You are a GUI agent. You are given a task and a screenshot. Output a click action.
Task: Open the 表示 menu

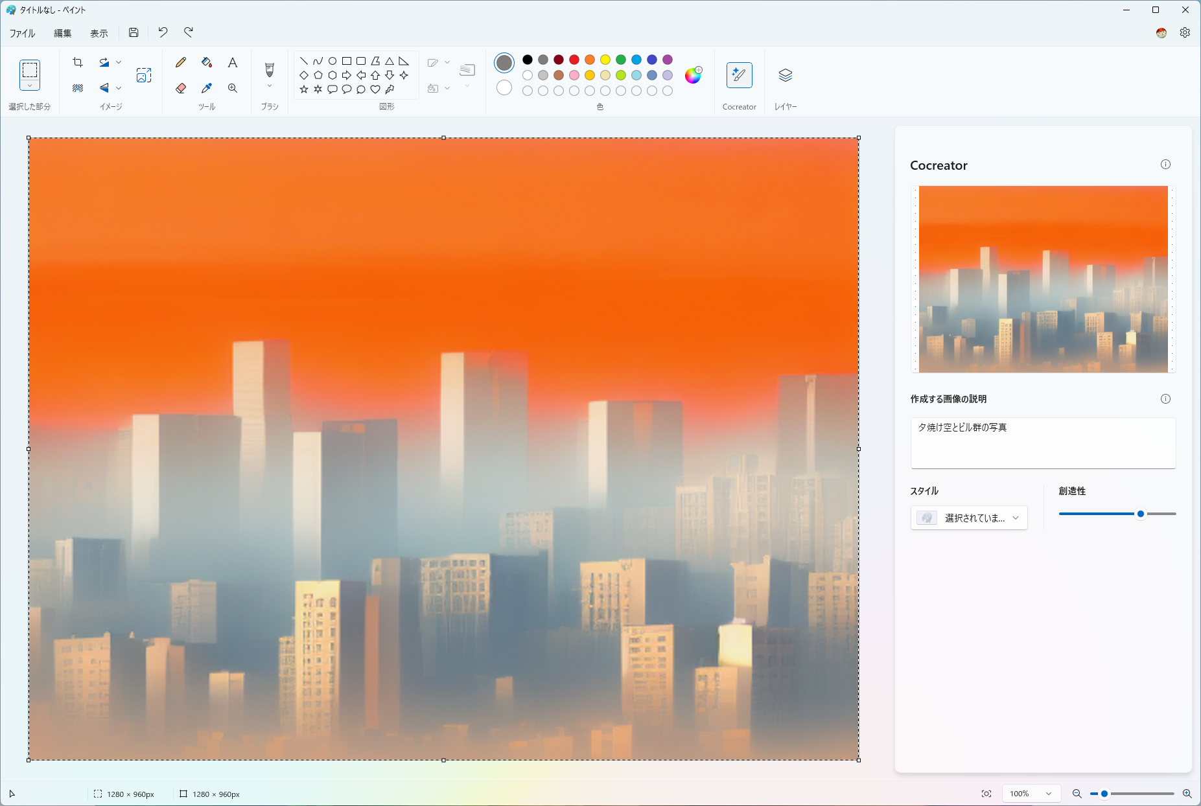coord(99,32)
